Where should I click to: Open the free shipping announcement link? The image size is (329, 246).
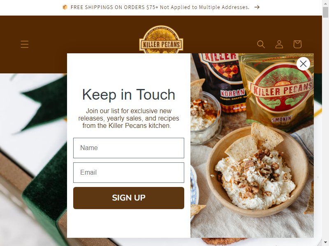click(160, 7)
